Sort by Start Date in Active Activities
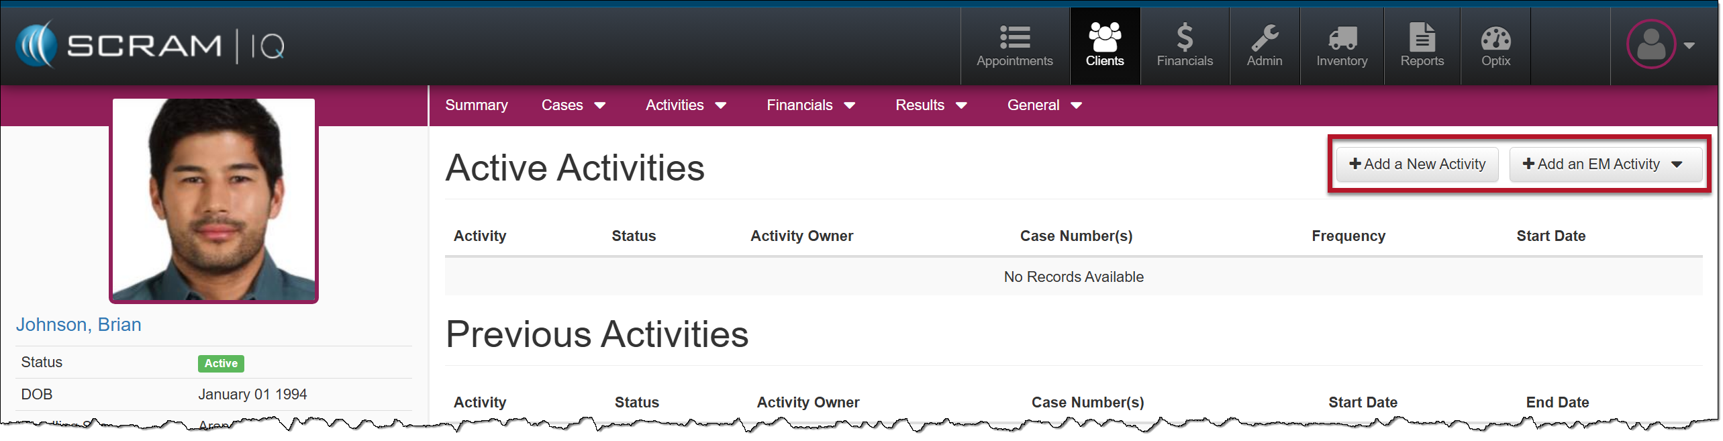1723x441 pixels. (x=1550, y=236)
